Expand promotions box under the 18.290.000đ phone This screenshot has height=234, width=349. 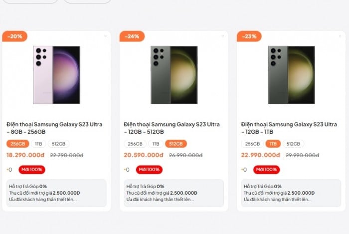[56, 193]
